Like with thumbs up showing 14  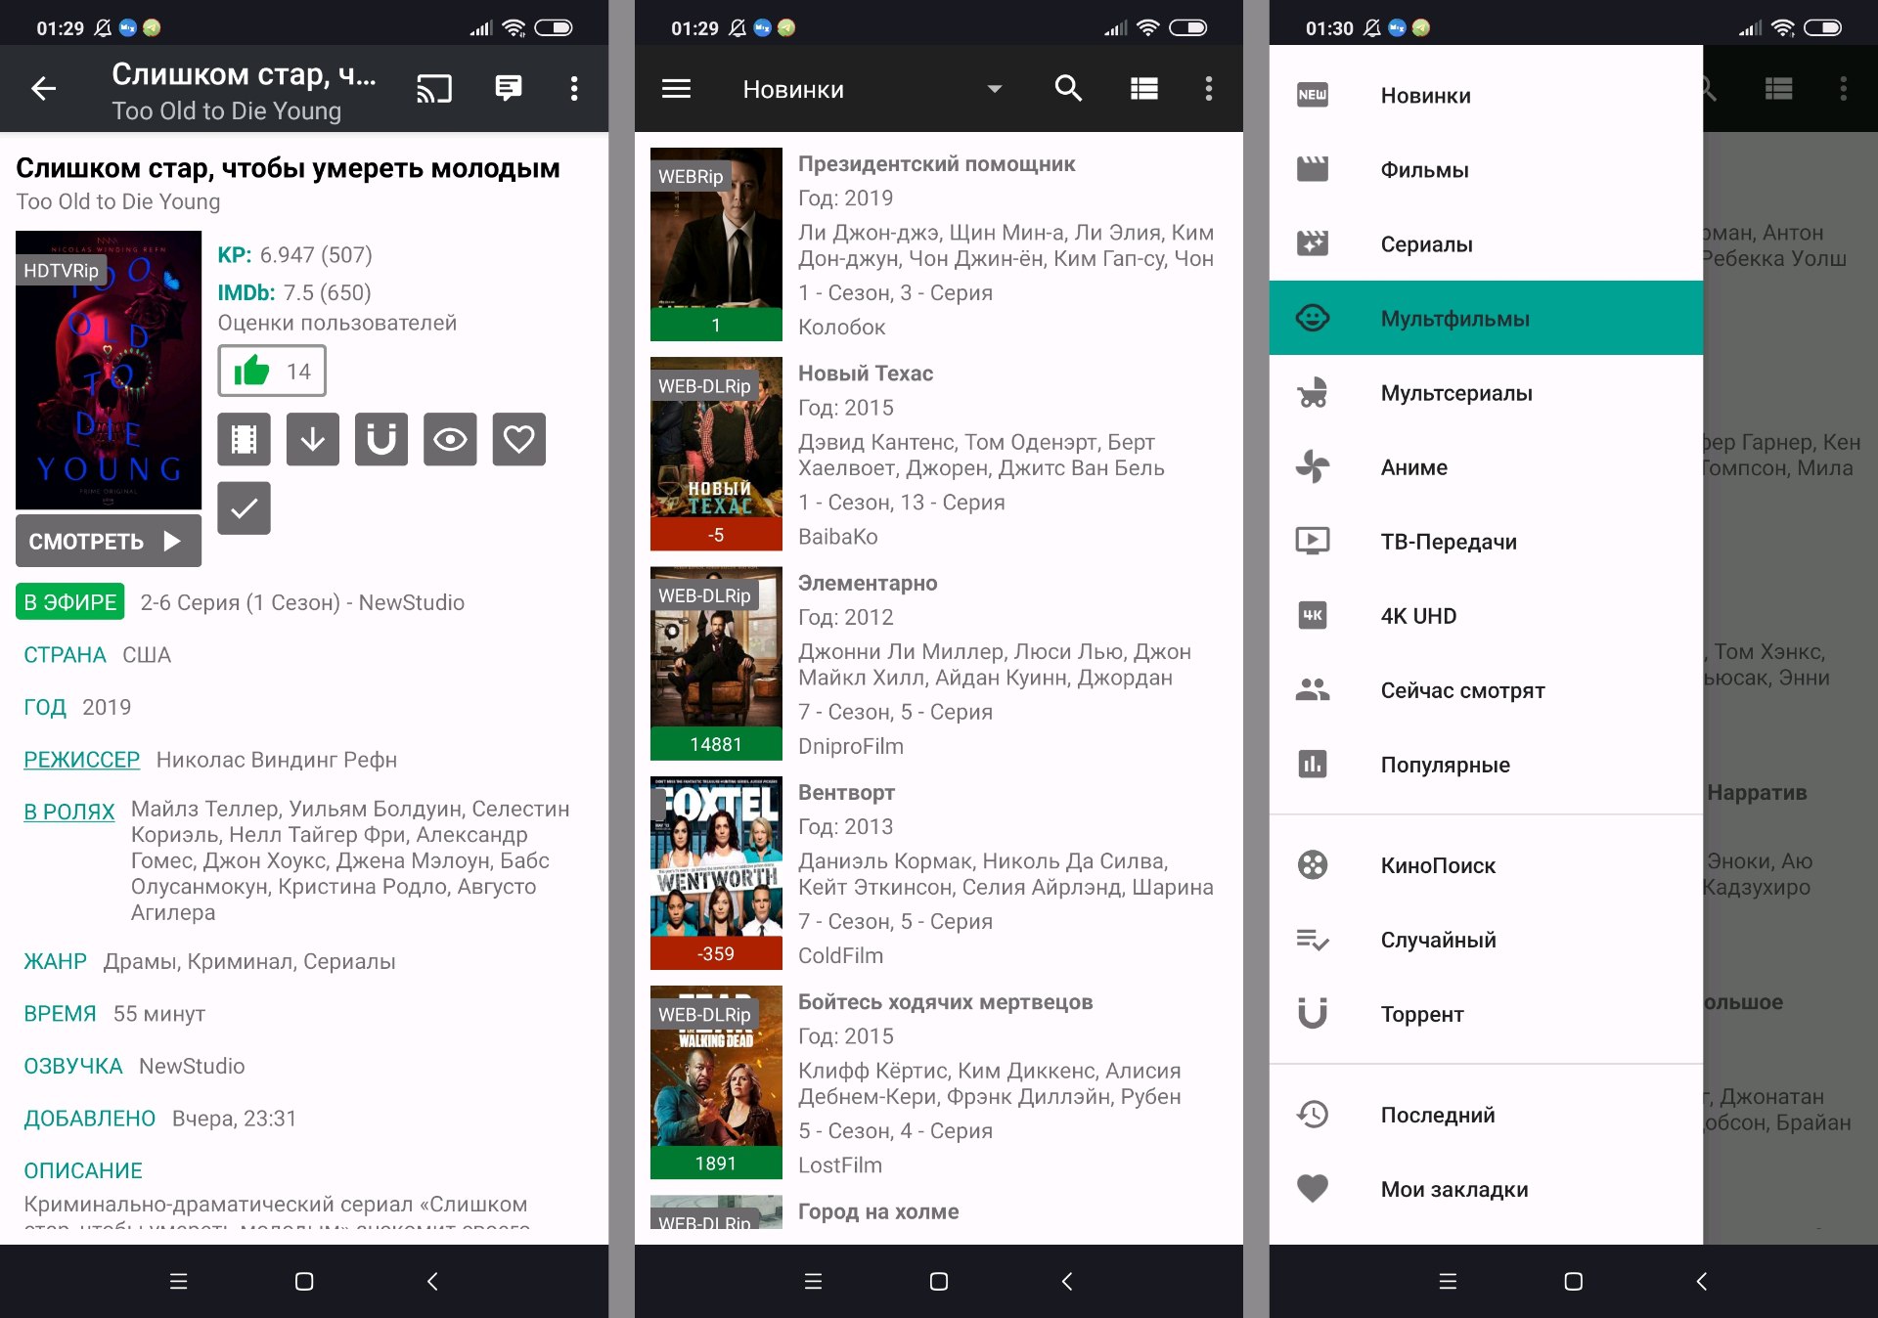(x=272, y=372)
